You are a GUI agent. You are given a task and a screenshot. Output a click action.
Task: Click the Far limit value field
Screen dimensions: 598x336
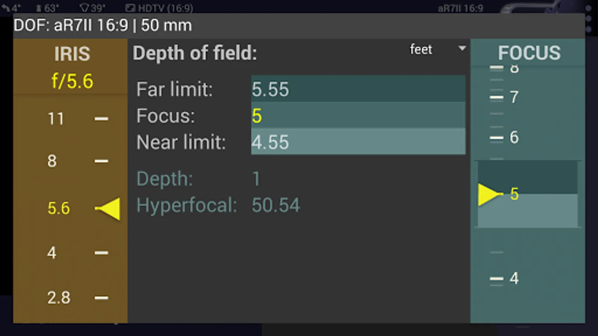pyautogui.click(x=358, y=89)
